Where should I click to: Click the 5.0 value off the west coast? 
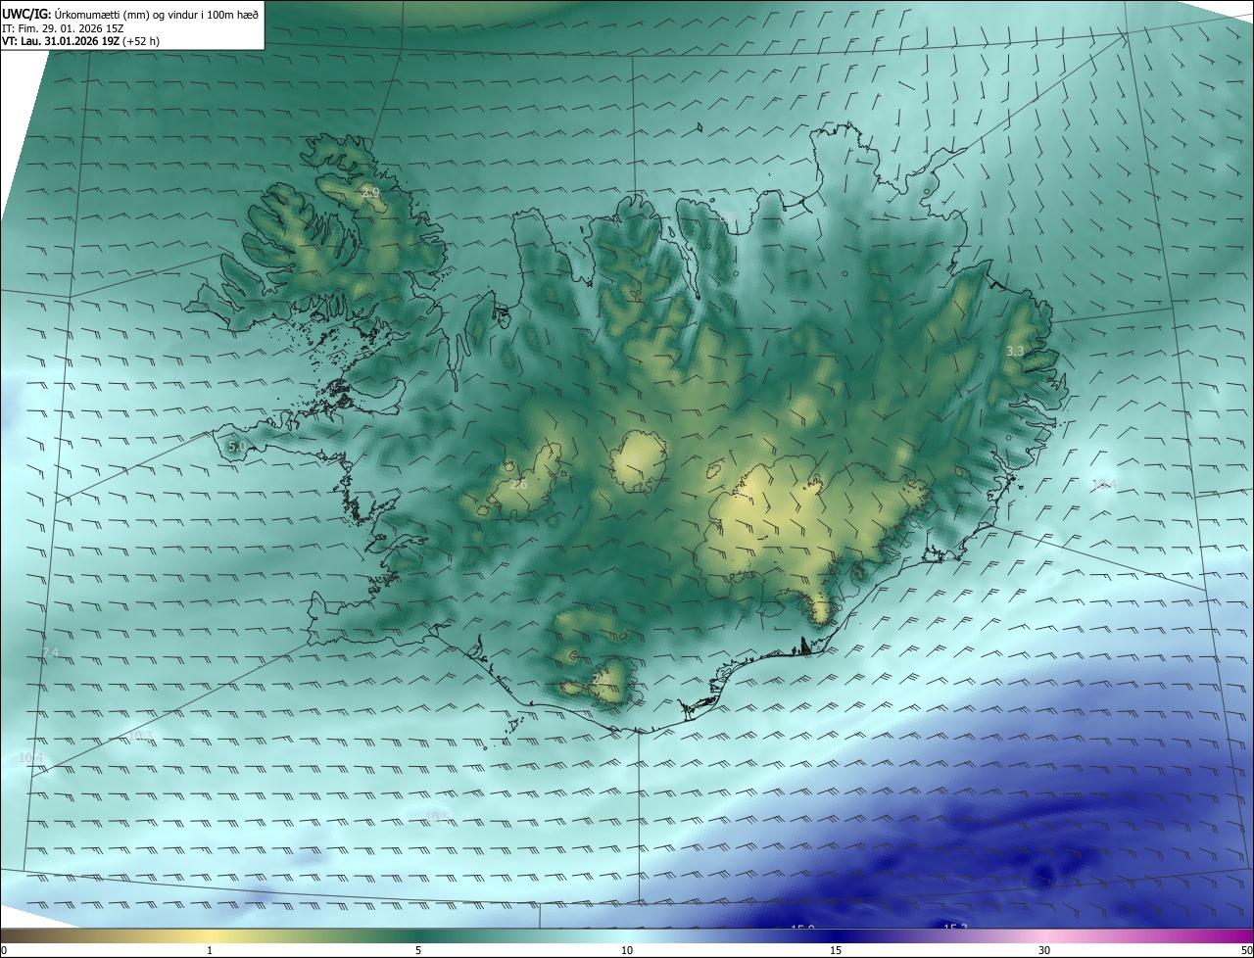point(237,446)
